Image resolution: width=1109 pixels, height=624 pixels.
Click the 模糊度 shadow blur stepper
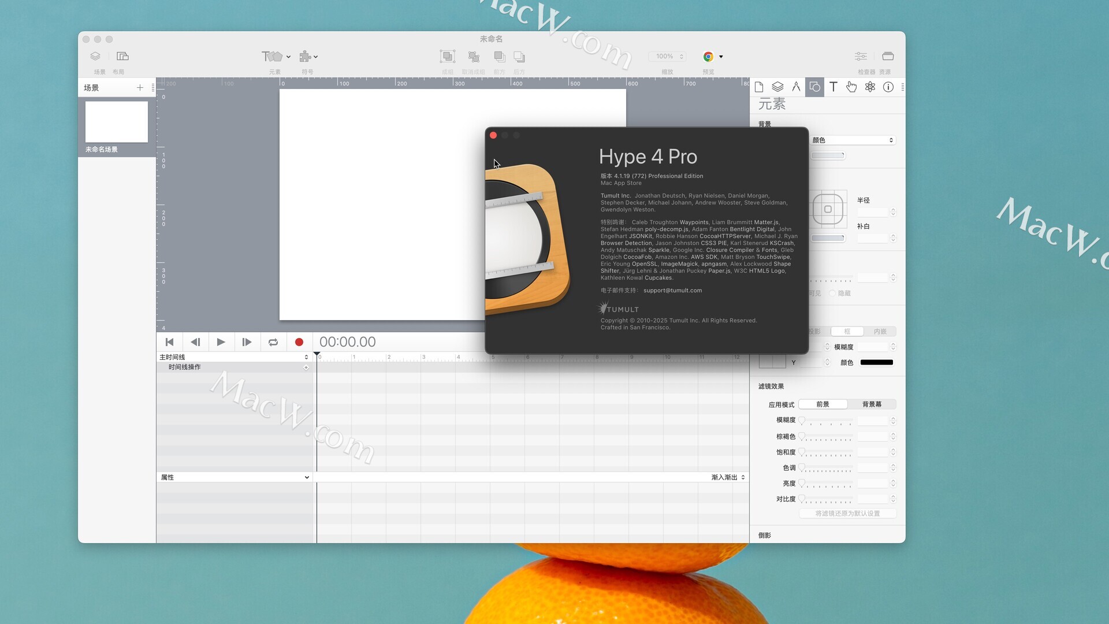(893, 347)
